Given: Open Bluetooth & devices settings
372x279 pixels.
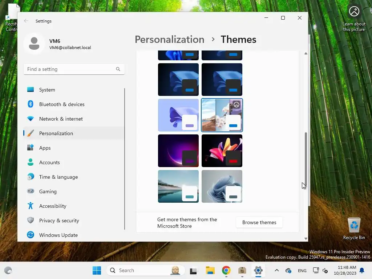Looking at the screenshot, I should [73, 104].
